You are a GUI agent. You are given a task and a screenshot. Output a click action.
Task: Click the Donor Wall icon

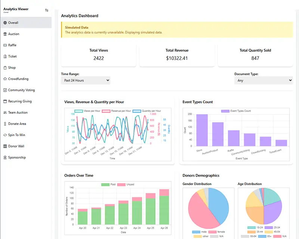click(x=5, y=146)
